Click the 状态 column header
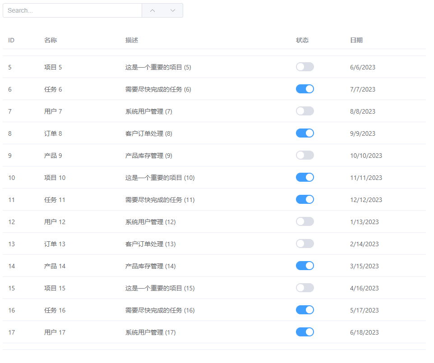434x363 pixels. tap(302, 41)
